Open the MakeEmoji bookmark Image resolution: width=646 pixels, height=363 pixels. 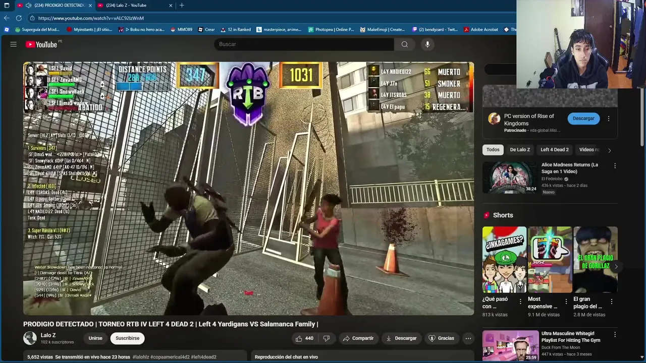click(x=383, y=30)
